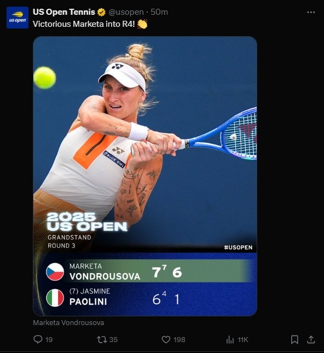Click the reply count 19
Viewport: 324px width, 353px height.
click(x=49, y=339)
